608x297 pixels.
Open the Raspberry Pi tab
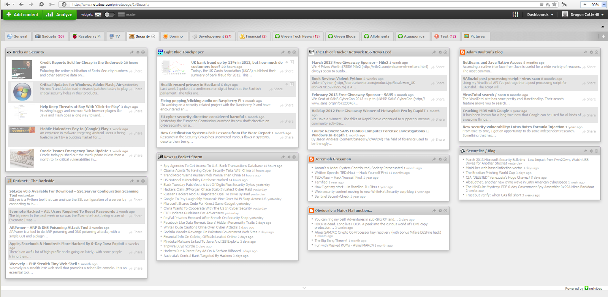(87, 36)
